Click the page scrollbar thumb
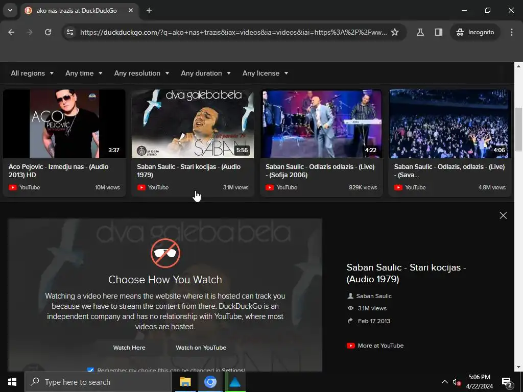This screenshot has width=523, height=392. [x=518, y=129]
